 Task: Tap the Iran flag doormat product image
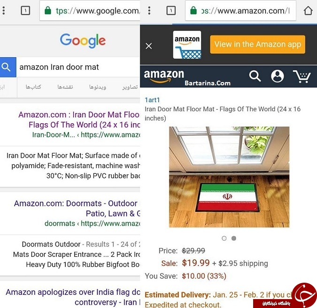(x=229, y=177)
